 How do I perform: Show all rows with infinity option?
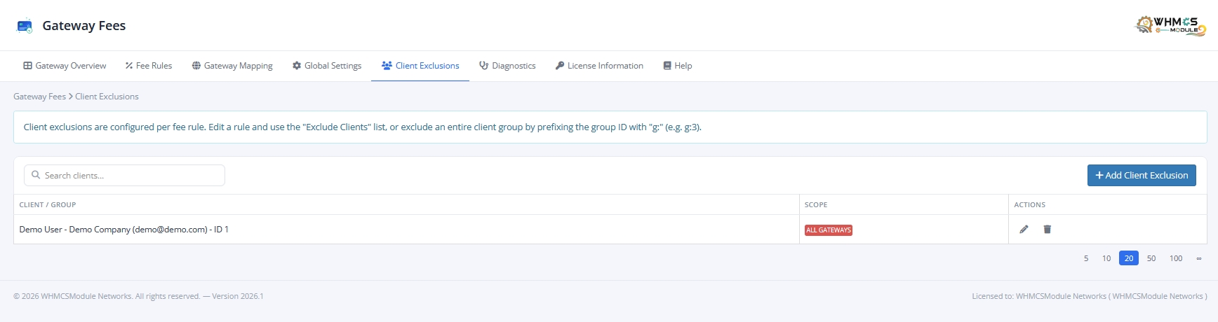[1199, 258]
